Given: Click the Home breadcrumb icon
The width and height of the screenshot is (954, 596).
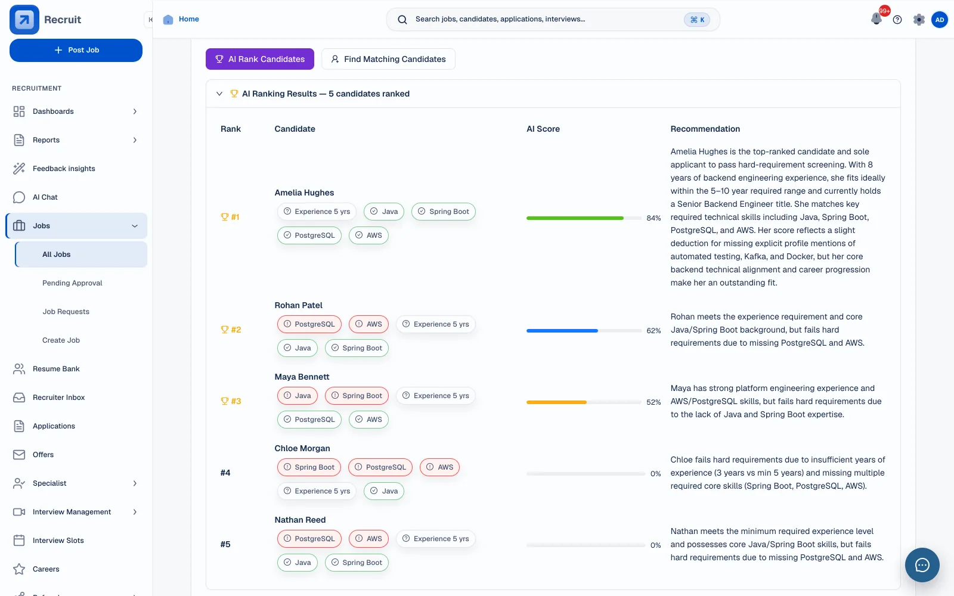Looking at the screenshot, I should (168, 19).
